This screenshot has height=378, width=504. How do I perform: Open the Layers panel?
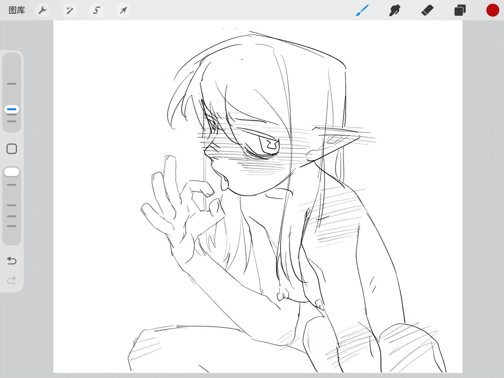[x=460, y=10]
